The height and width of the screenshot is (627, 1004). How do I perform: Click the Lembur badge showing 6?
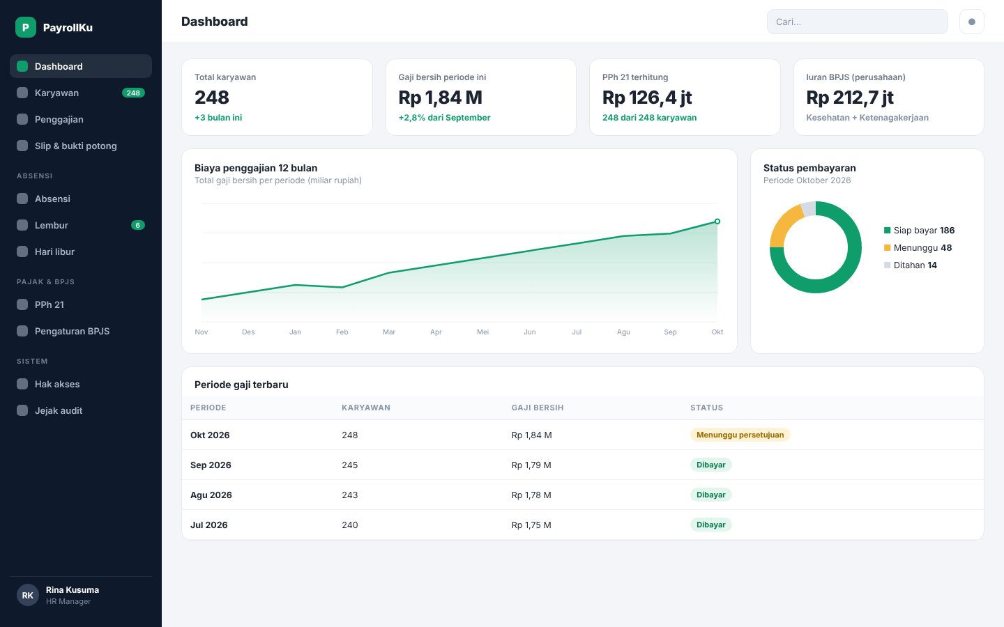pos(138,225)
